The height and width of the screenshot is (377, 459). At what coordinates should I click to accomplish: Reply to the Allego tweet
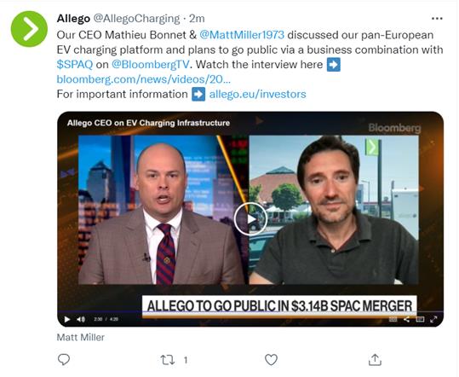[x=64, y=359]
